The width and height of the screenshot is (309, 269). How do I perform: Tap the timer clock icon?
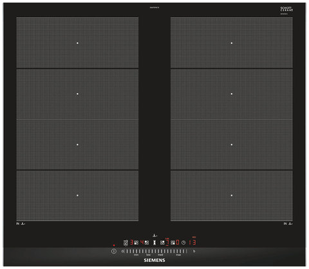click(183, 243)
